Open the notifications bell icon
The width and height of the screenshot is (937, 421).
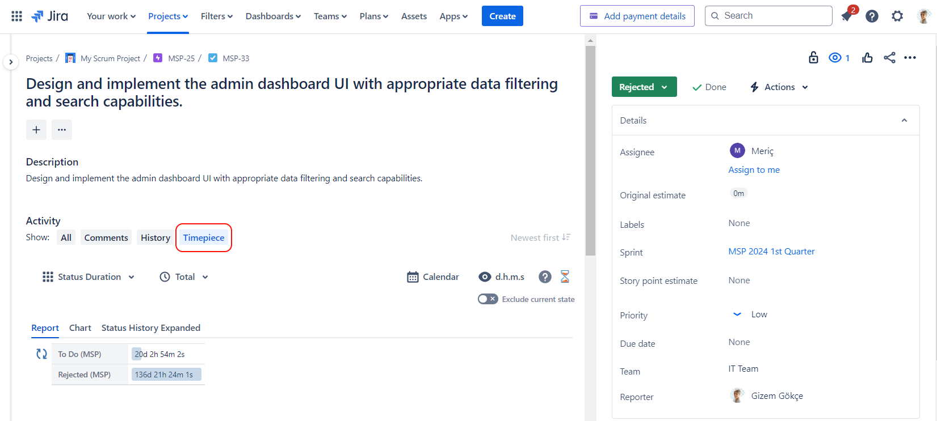click(847, 16)
